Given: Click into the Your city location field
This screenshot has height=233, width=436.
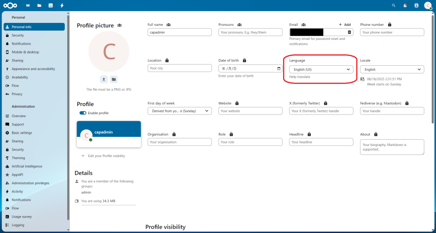Looking at the screenshot, I should 179,68.
